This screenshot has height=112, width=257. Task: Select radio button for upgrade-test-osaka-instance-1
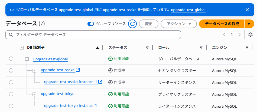pyautogui.click(x=11, y=82)
